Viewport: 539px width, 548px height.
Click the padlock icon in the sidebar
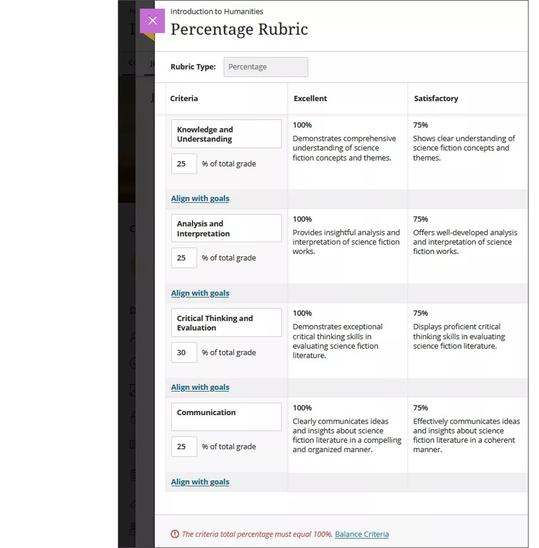pyautogui.click(x=133, y=417)
